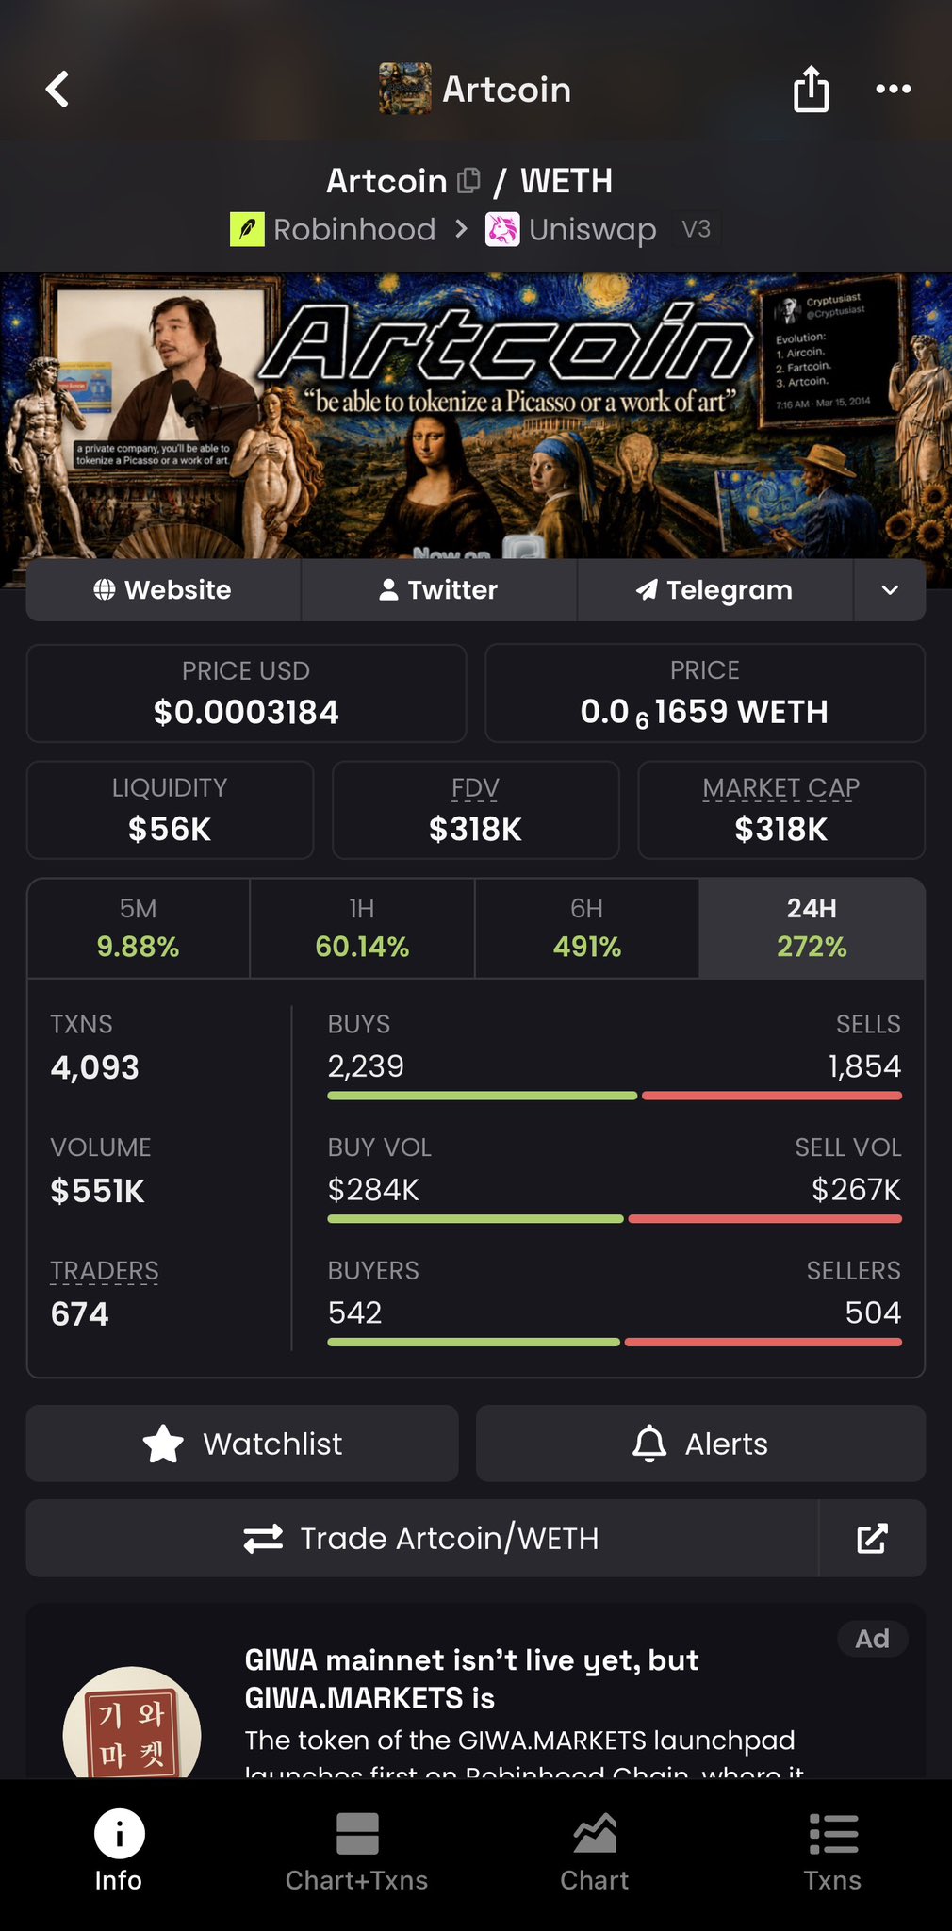Tap the Uniswap unicorn logo icon
The image size is (952, 1931).
click(x=502, y=229)
